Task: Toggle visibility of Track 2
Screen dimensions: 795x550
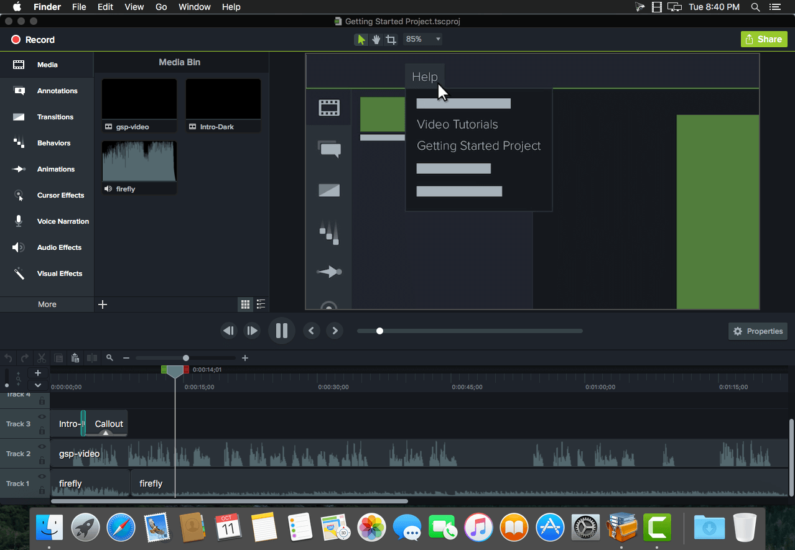Action: click(x=42, y=447)
